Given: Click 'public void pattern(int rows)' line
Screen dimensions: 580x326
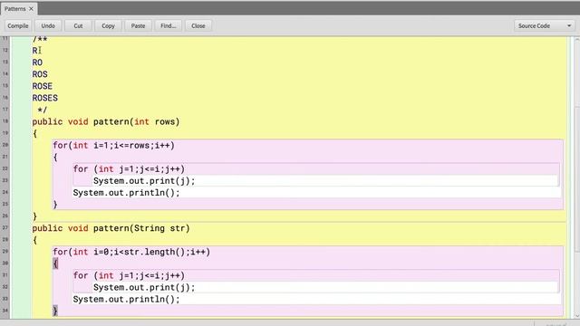Looking at the screenshot, I should point(106,121).
